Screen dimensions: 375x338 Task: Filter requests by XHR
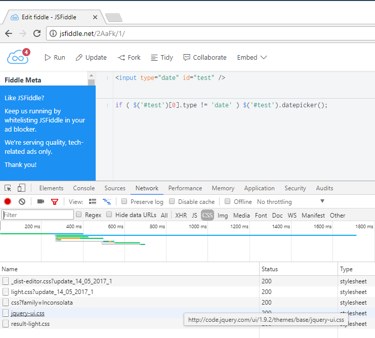[x=181, y=216]
